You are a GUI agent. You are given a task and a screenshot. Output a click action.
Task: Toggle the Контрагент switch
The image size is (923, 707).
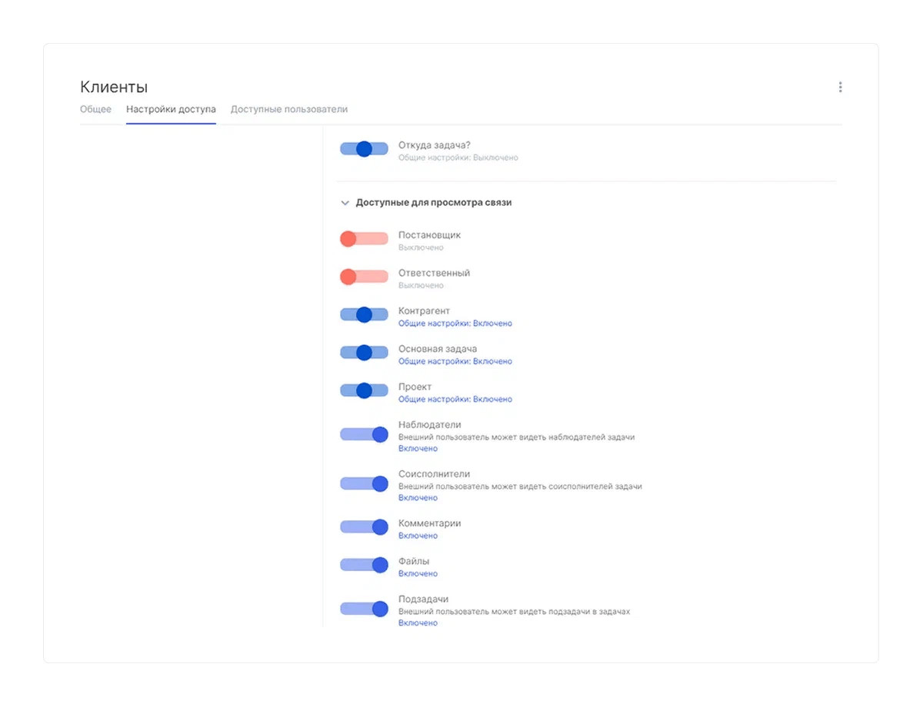tap(364, 314)
